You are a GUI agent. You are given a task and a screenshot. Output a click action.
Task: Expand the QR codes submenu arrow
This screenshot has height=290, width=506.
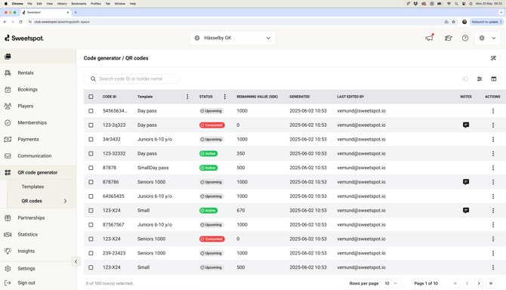(x=65, y=201)
